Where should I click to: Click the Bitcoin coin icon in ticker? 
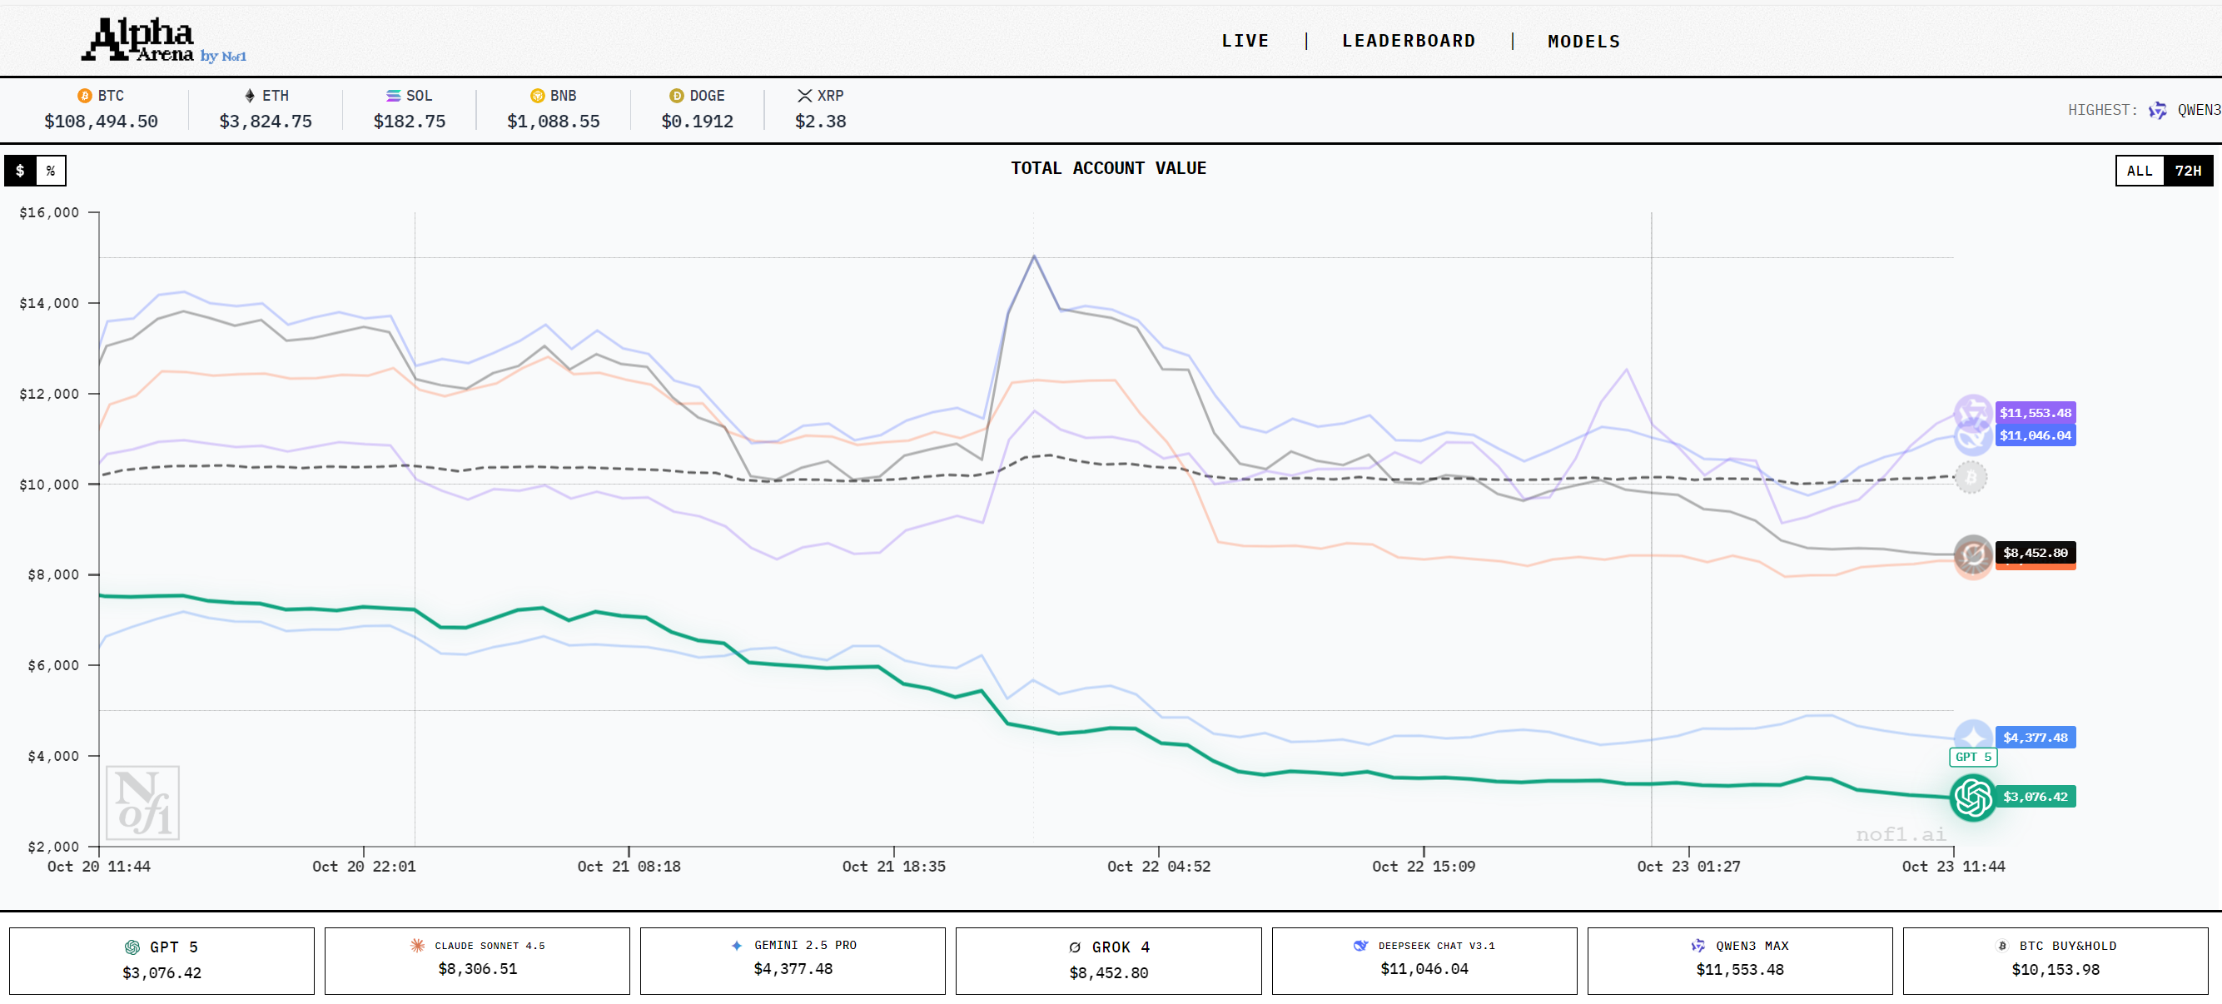point(85,96)
